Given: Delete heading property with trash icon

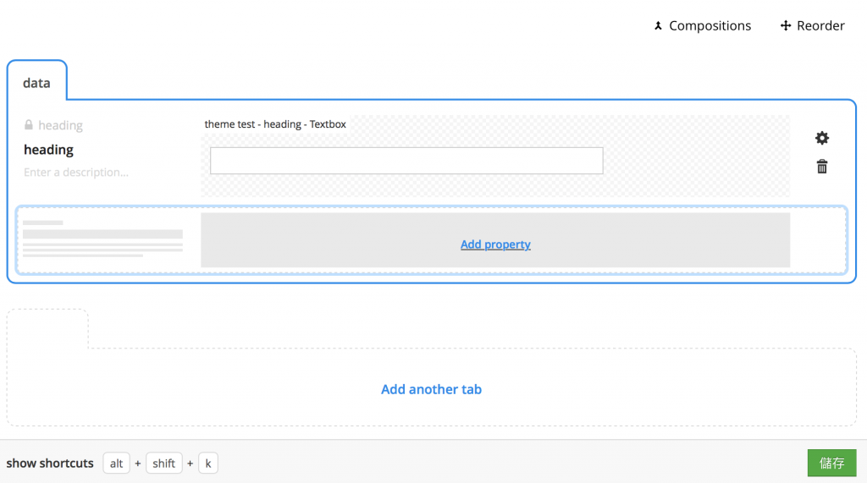Looking at the screenshot, I should click(x=821, y=167).
